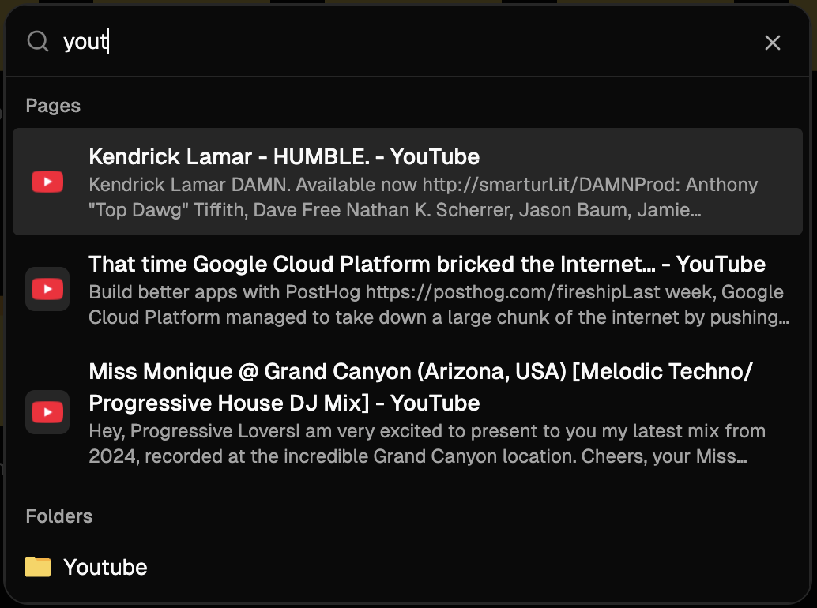Screen dimensions: 817x608
Task: Open the Kendrick Lamar - HUMBLE. page result
Action: (408, 182)
